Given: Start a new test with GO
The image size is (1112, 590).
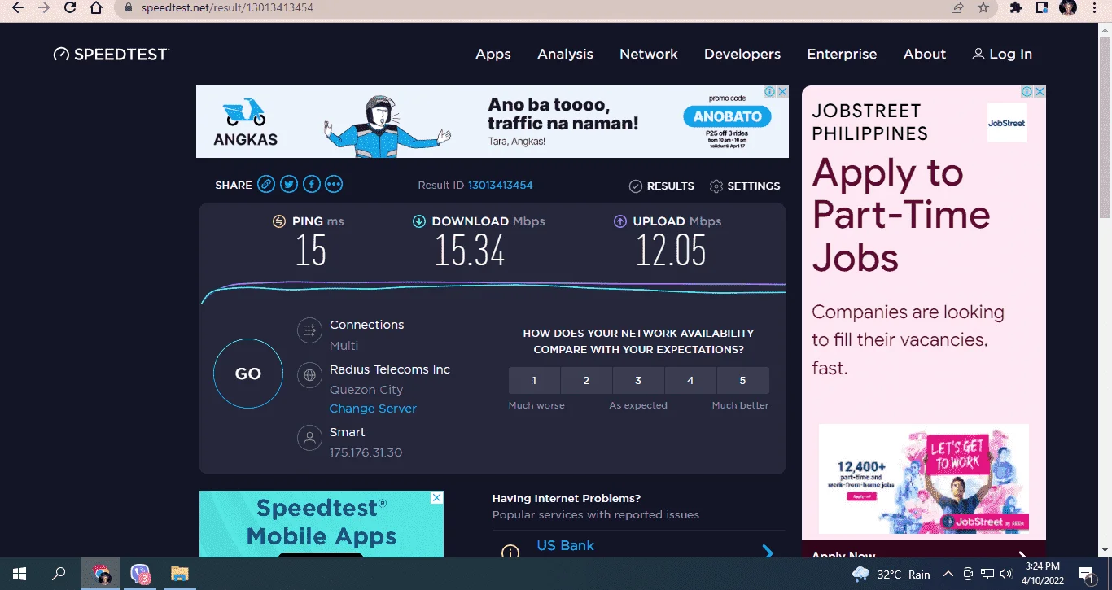Looking at the screenshot, I should click(x=248, y=374).
